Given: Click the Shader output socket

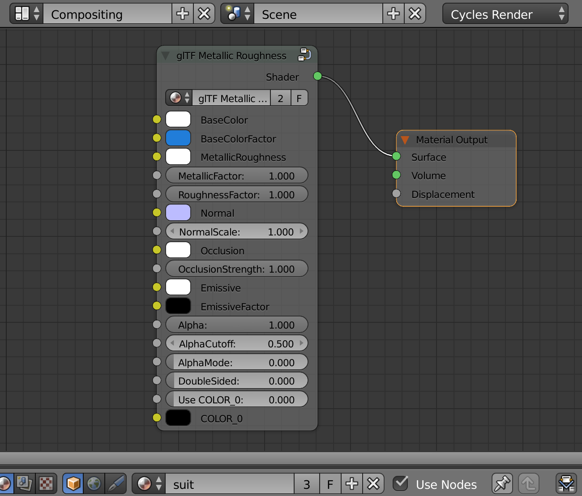Looking at the screenshot, I should click(317, 76).
